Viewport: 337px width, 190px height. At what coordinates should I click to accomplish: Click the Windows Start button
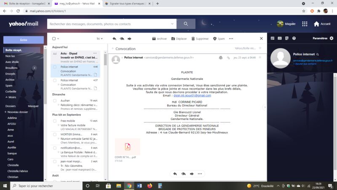[5, 186]
